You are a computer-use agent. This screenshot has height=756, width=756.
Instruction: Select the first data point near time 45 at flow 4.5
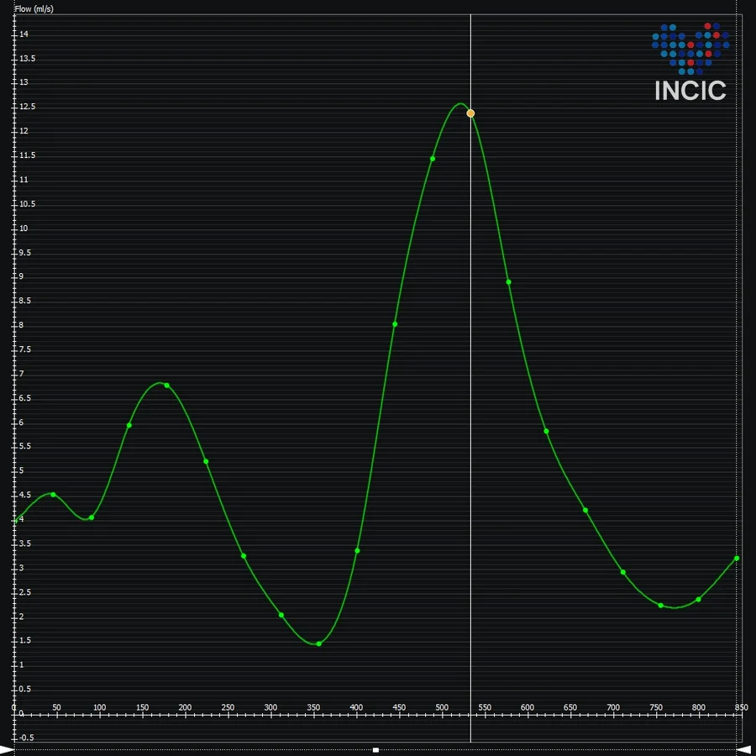pos(53,495)
